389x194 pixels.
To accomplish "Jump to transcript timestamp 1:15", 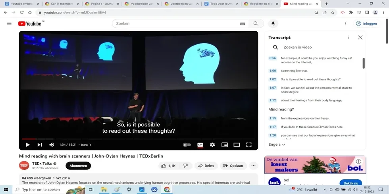I will pos(273,118).
